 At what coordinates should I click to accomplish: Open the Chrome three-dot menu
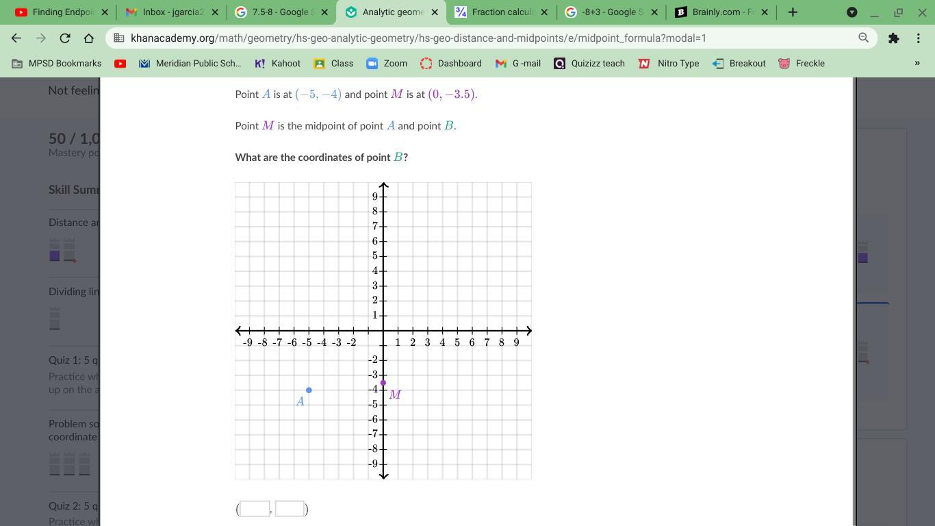click(x=919, y=38)
